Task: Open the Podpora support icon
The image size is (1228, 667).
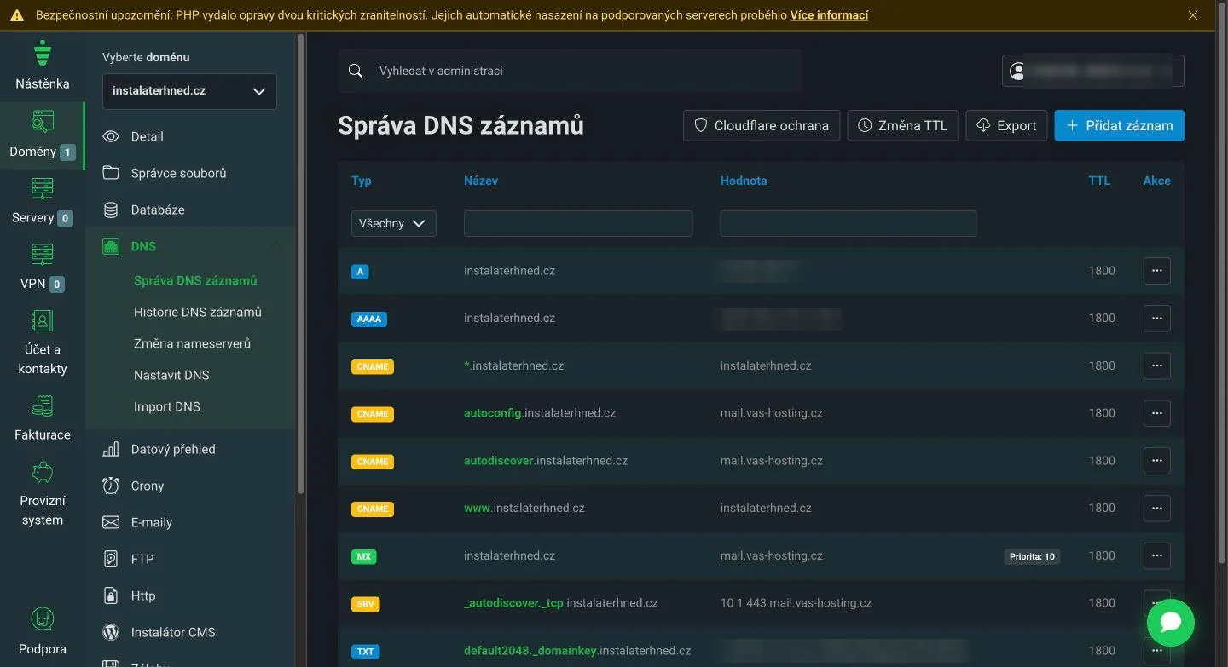Action: 43,619
